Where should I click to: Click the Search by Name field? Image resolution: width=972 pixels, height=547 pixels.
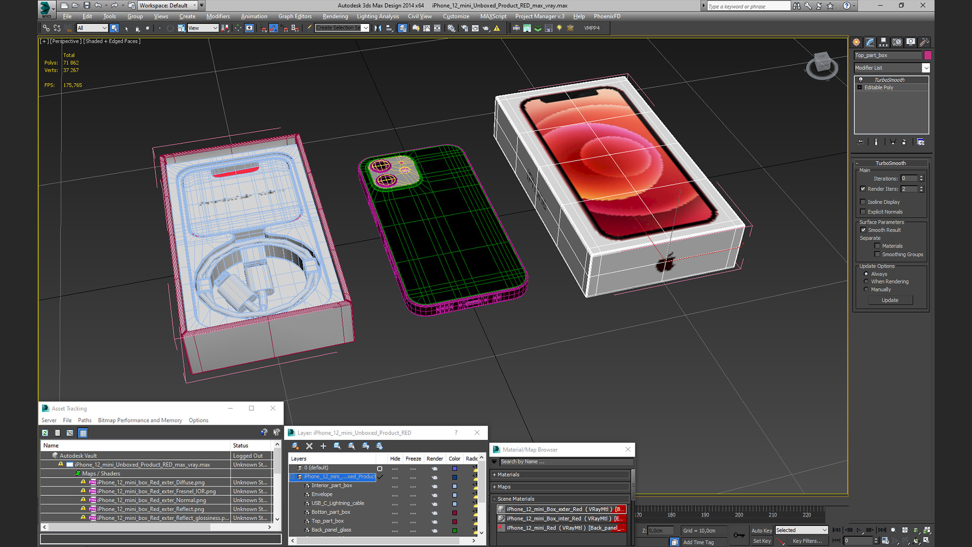tap(566, 462)
